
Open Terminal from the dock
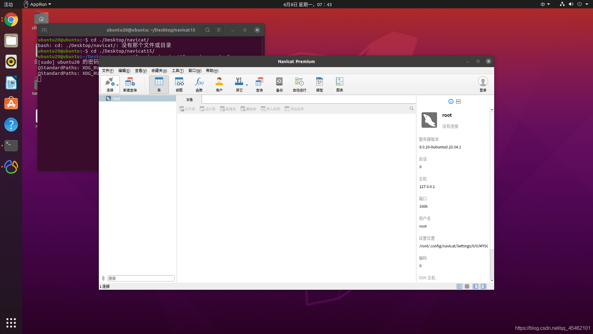pos(11,146)
